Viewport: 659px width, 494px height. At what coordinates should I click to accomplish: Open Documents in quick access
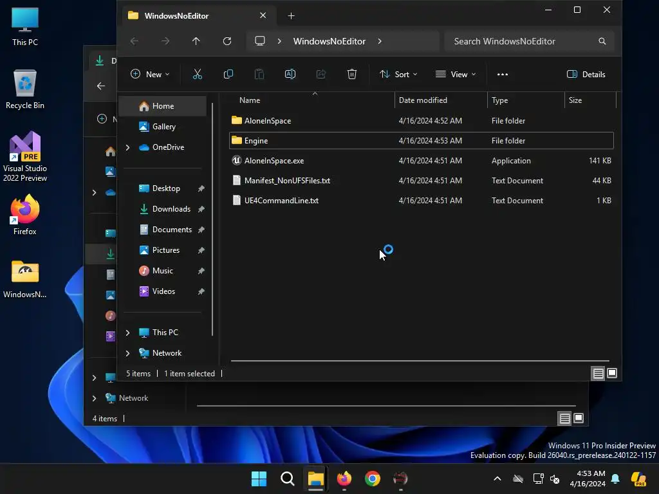(x=172, y=230)
